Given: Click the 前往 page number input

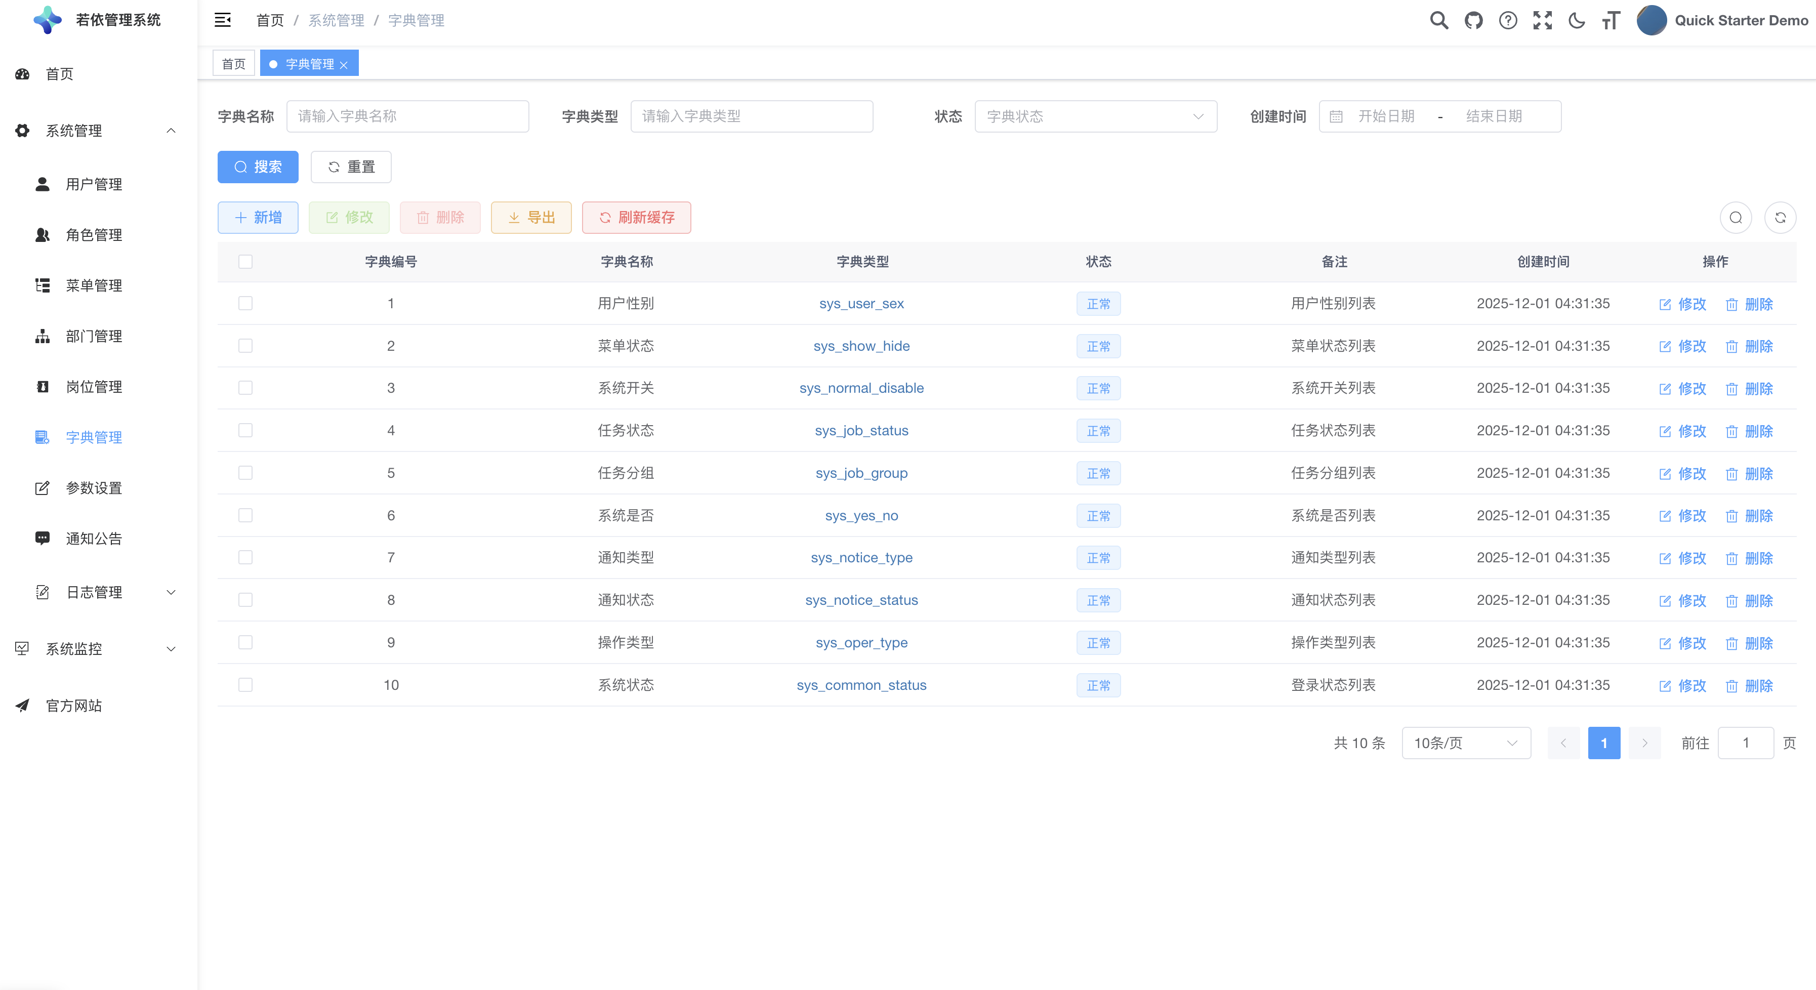Looking at the screenshot, I should point(1746,743).
